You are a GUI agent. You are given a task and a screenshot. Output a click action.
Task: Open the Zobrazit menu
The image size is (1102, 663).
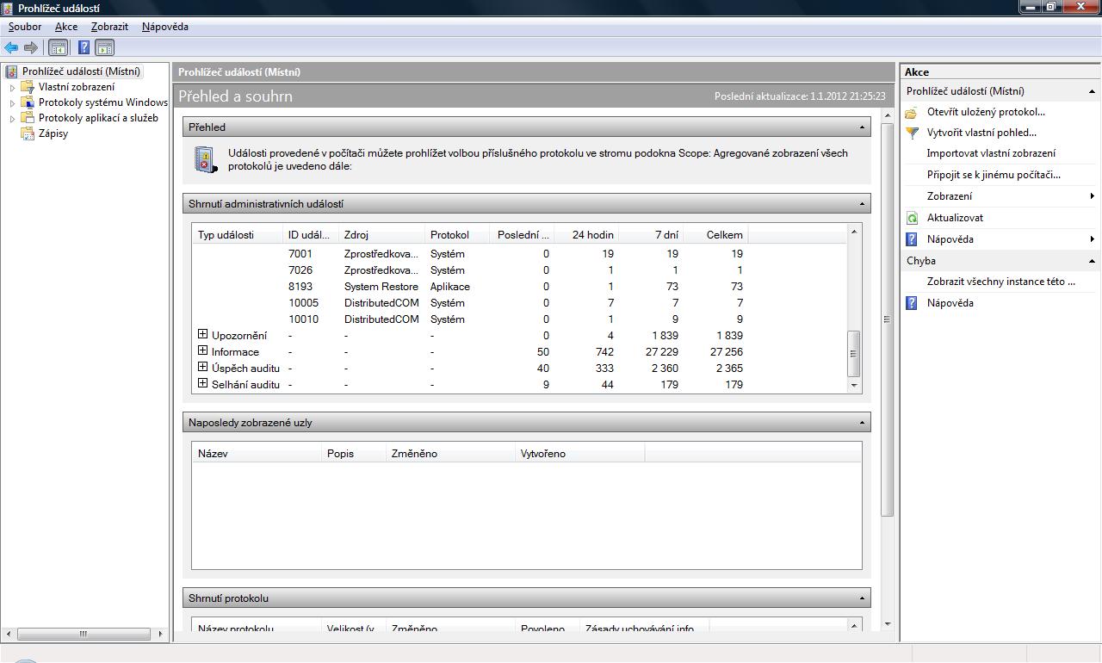point(109,27)
